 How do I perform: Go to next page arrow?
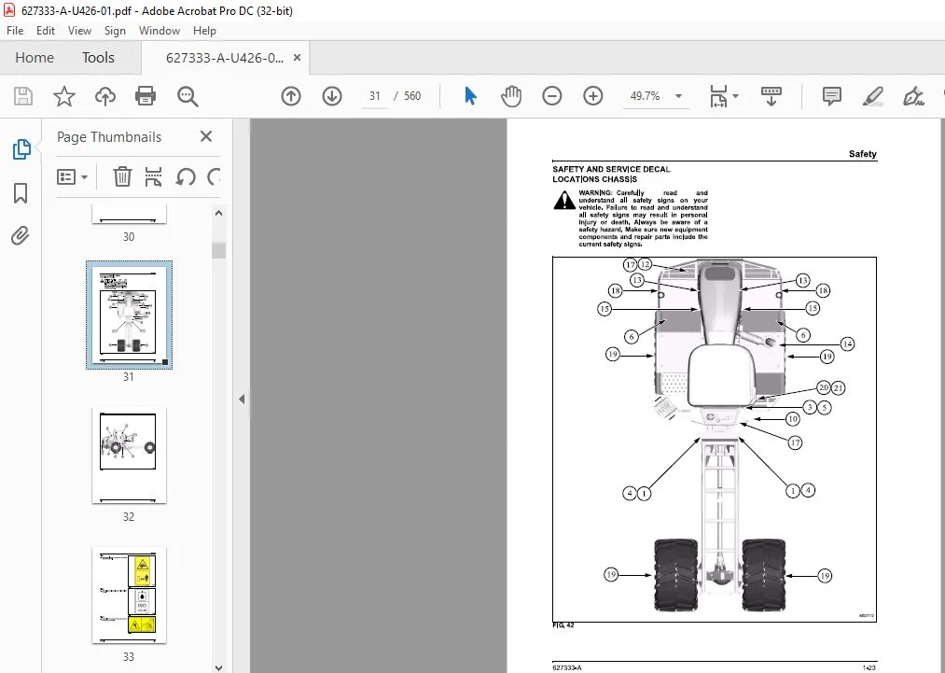click(x=332, y=96)
